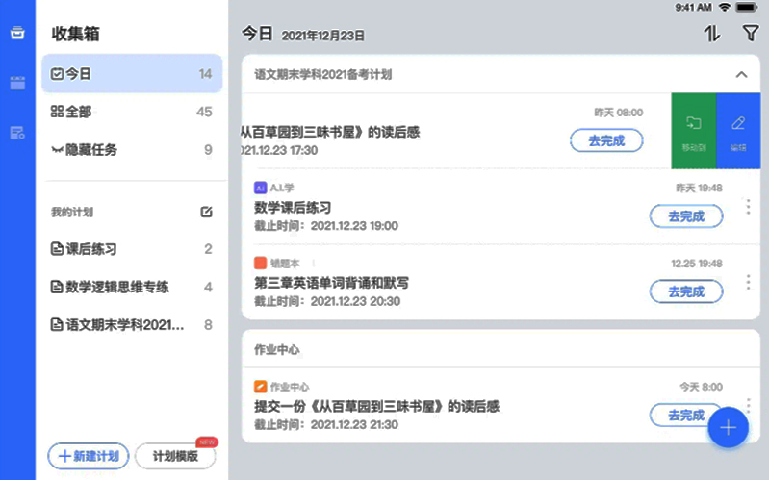Click the floating add task plus button
The height and width of the screenshot is (480, 769).
(x=729, y=428)
